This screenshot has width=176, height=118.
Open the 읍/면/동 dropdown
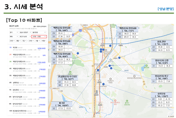[39, 32]
